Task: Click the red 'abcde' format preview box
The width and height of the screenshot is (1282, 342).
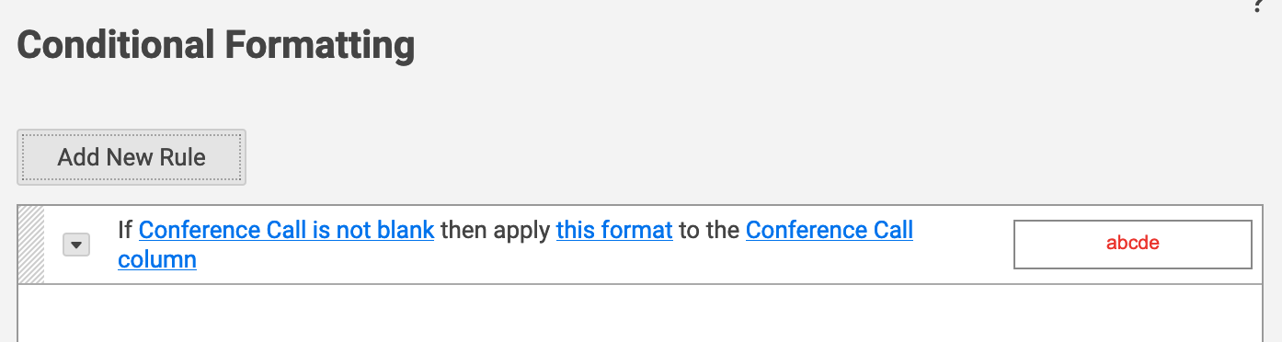Action: (1132, 245)
